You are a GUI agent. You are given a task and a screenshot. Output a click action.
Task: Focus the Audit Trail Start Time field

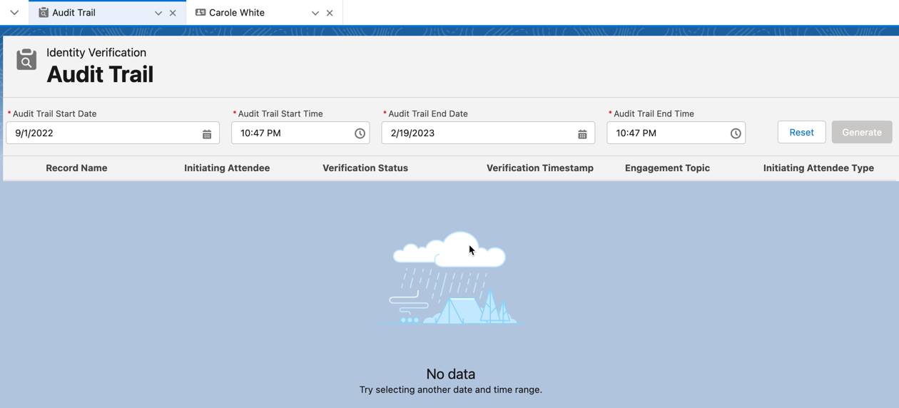(x=300, y=133)
